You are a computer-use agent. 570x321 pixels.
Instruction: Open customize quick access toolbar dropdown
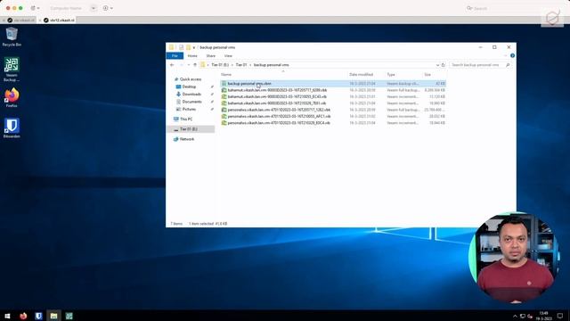tap(194, 47)
